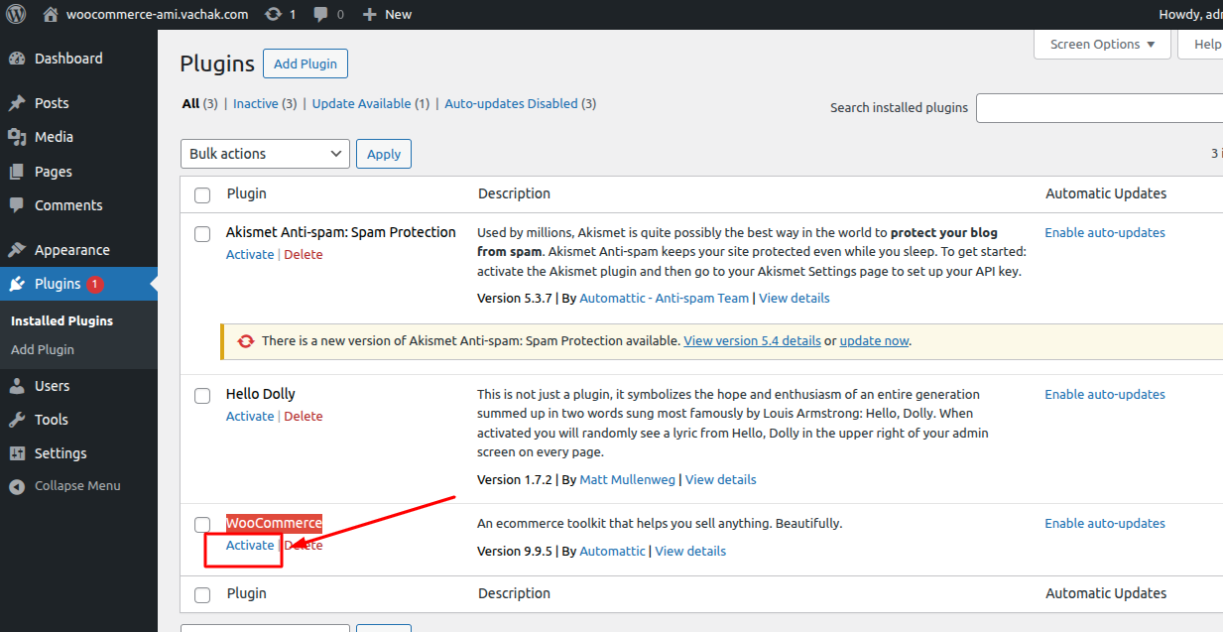The image size is (1223, 632).
Task: Activate the Hello Dolly plugin
Action: click(250, 416)
